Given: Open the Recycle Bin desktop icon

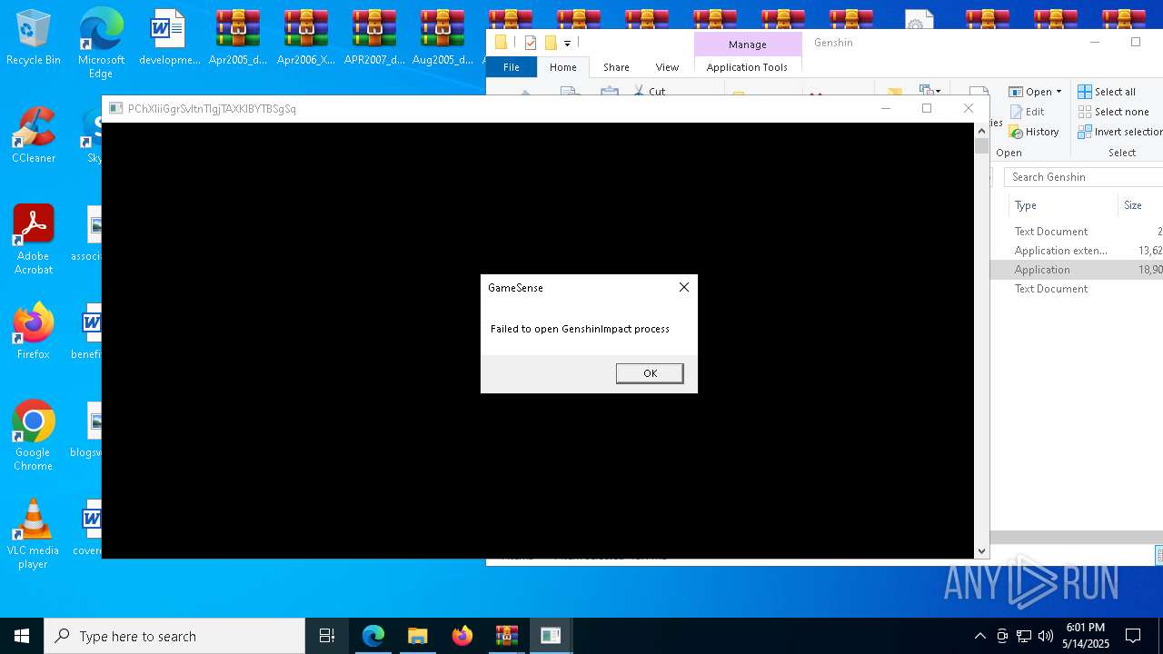Looking at the screenshot, I should [34, 38].
